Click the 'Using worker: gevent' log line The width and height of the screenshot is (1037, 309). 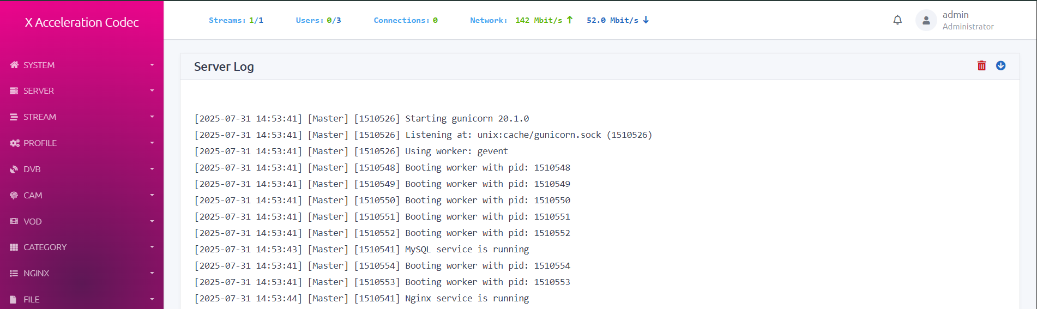tap(351, 152)
